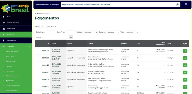View payment 00002427 with the eye button
The width and height of the screenshot is (192, 94).
tap(185, 58)
